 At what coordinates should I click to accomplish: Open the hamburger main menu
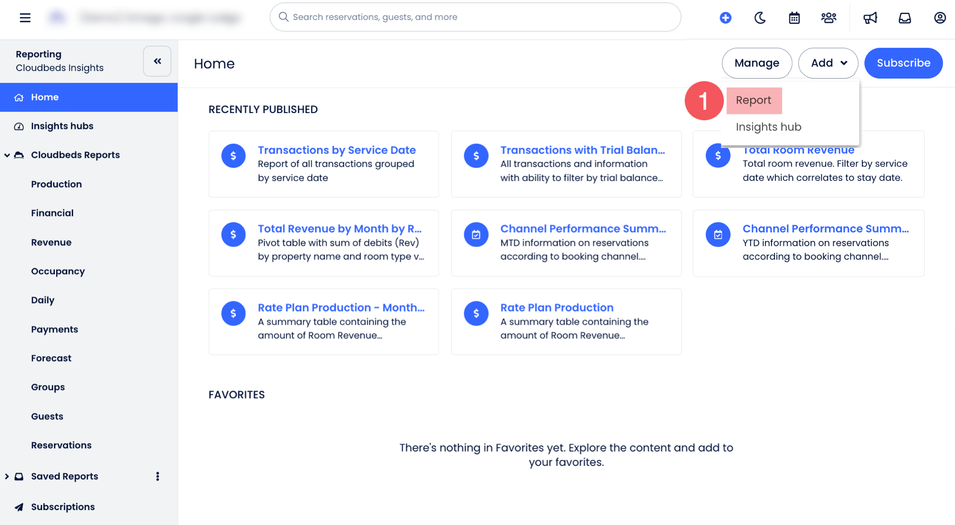tap(25, 18)
